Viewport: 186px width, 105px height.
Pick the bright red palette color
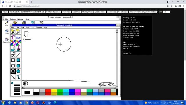(x=48, y=91)
